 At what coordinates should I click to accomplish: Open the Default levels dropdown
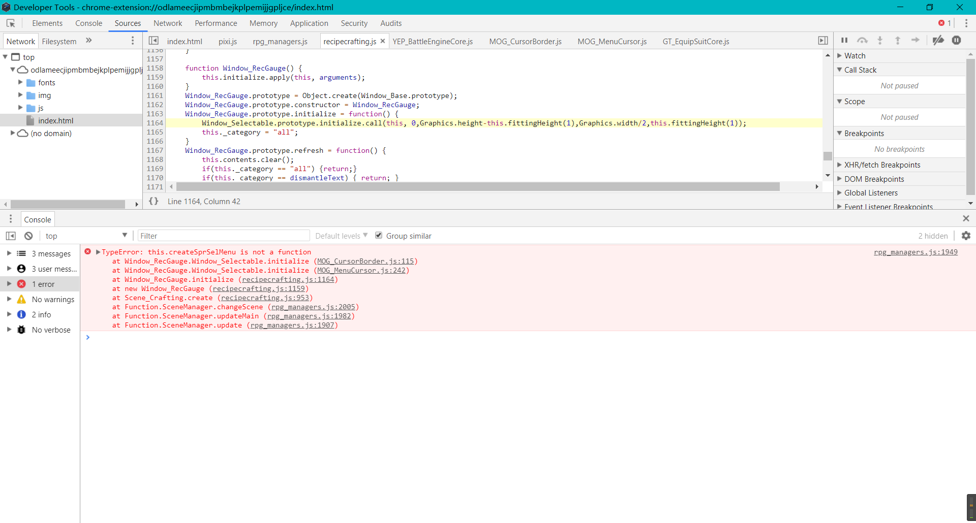pos(341,236)
